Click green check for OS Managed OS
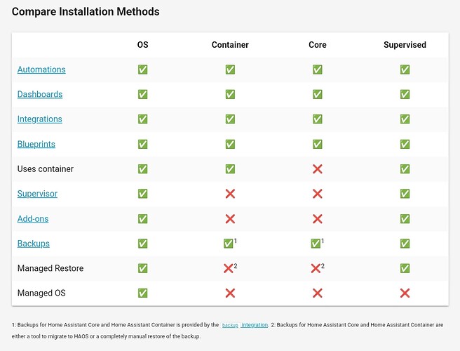 click(142, 293)
